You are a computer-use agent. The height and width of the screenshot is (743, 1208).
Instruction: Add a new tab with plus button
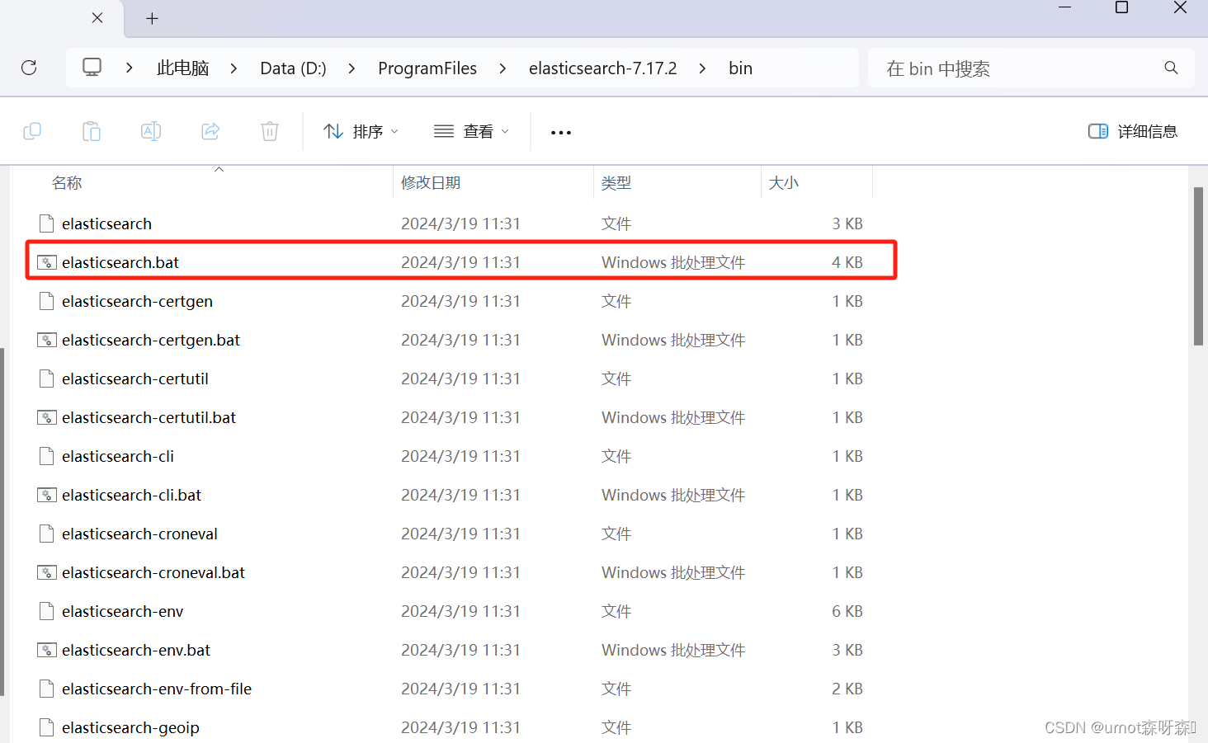(x=152, y=18)
